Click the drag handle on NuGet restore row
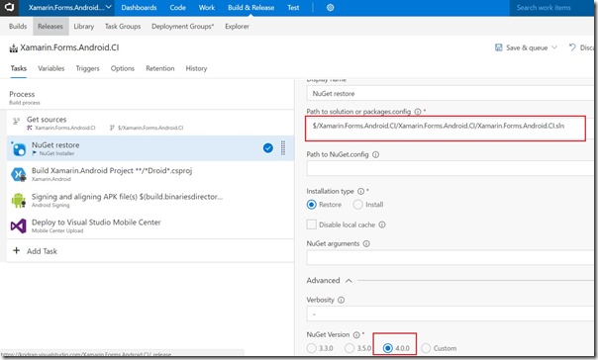Screen dimensions: 598x360 283,147
